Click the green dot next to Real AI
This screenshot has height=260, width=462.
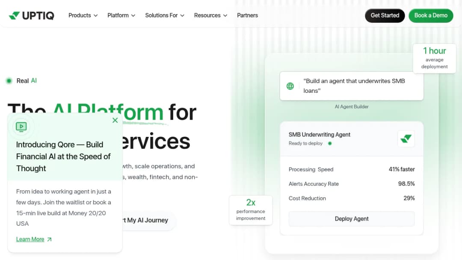coord(9,81)
